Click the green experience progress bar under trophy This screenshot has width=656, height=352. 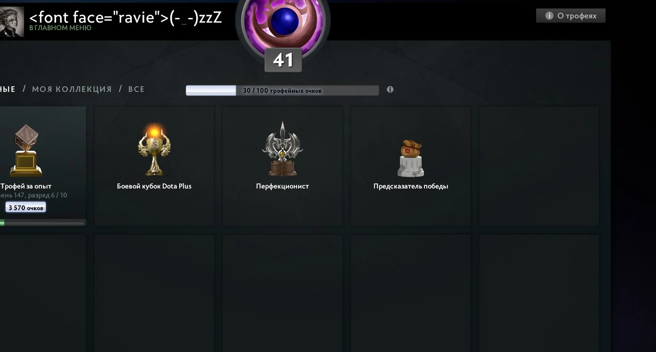(42, 223)
